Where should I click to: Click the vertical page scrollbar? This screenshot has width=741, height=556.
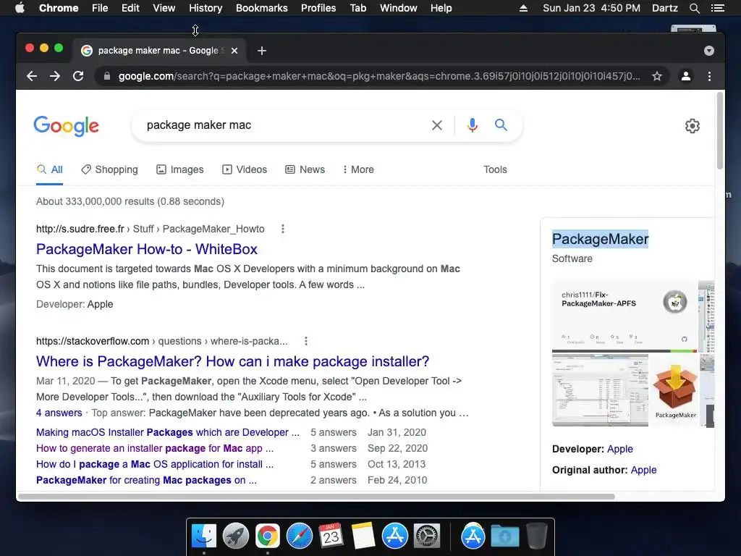tap(720, 130)
